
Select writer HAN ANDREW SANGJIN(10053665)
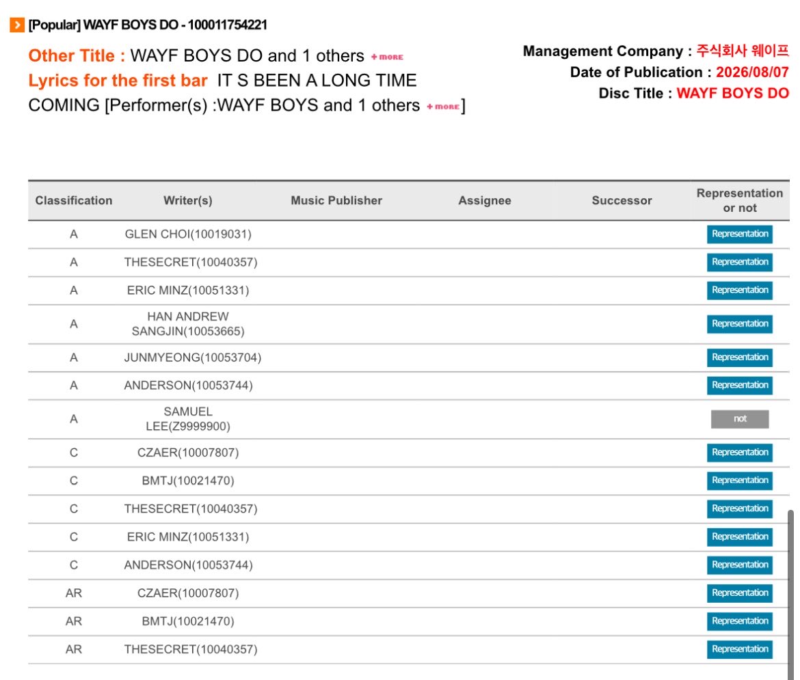188,324
